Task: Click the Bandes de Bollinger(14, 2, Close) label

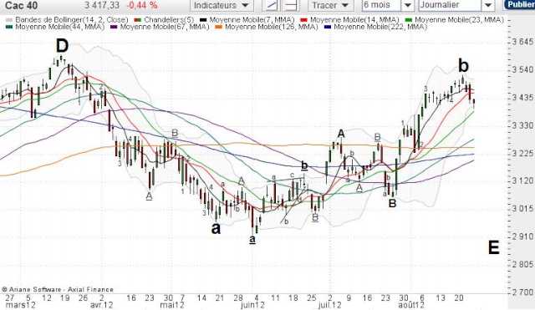Action: (x=72, y=20)
